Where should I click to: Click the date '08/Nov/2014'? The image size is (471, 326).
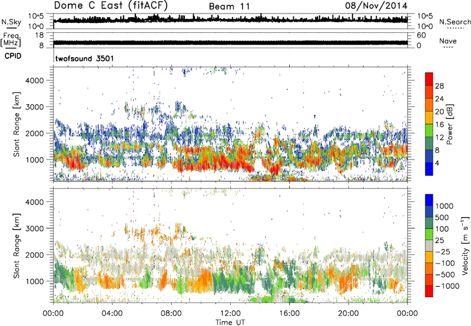376,6
